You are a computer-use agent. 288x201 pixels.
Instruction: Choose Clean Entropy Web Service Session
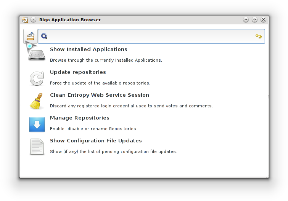99,95
